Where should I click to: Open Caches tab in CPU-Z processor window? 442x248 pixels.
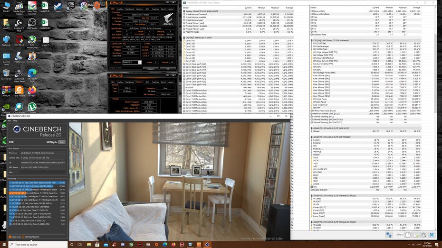(120, 9)
